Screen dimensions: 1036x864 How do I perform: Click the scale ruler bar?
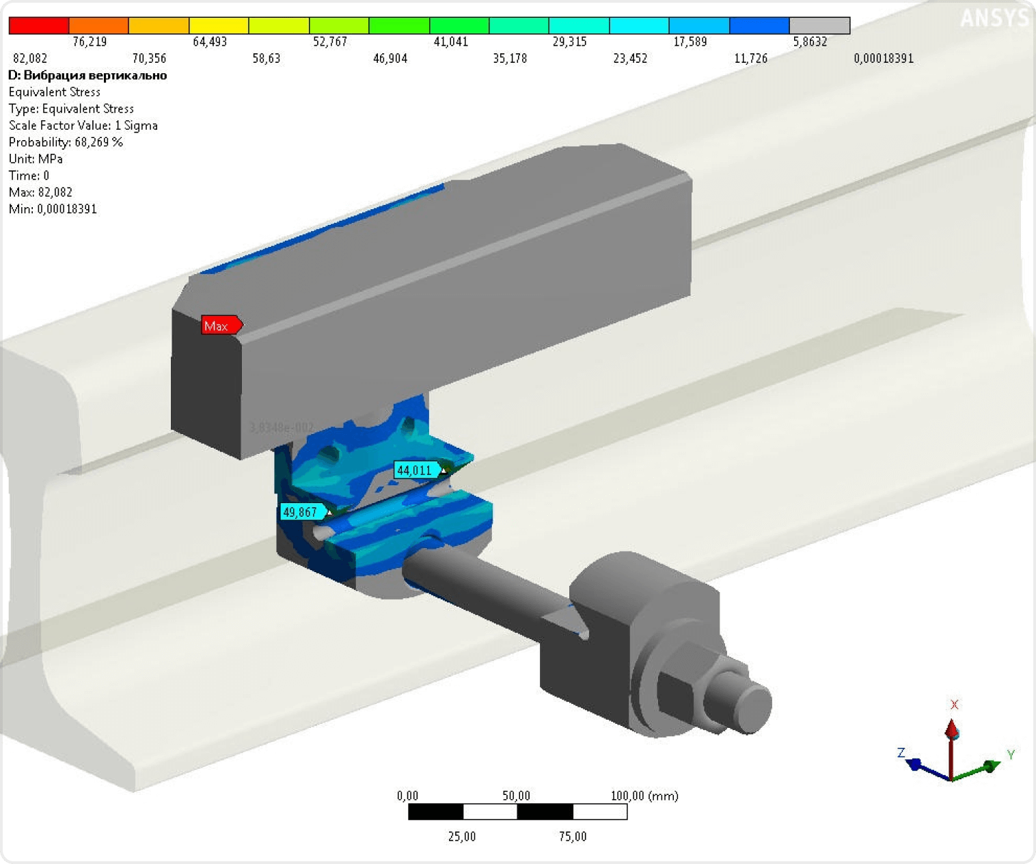[517, 812]
